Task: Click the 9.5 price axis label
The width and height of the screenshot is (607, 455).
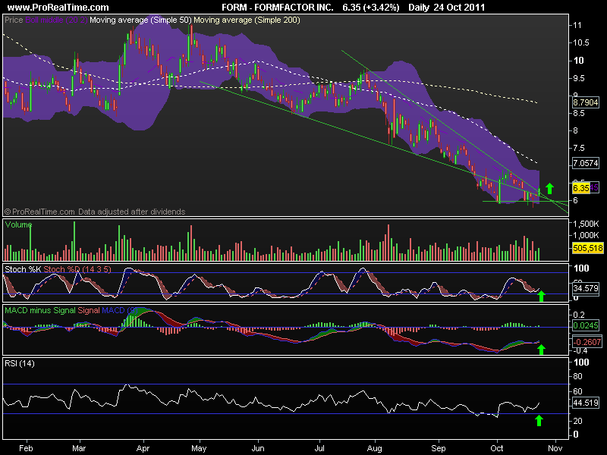Action: [x=579, y=78]
